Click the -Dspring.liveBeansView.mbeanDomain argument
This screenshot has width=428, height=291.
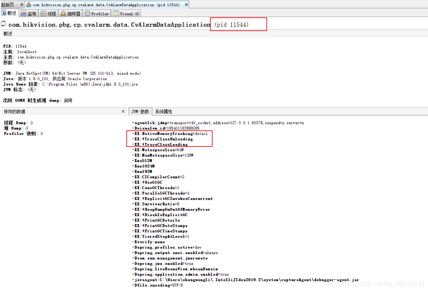[x=175, y=269]
